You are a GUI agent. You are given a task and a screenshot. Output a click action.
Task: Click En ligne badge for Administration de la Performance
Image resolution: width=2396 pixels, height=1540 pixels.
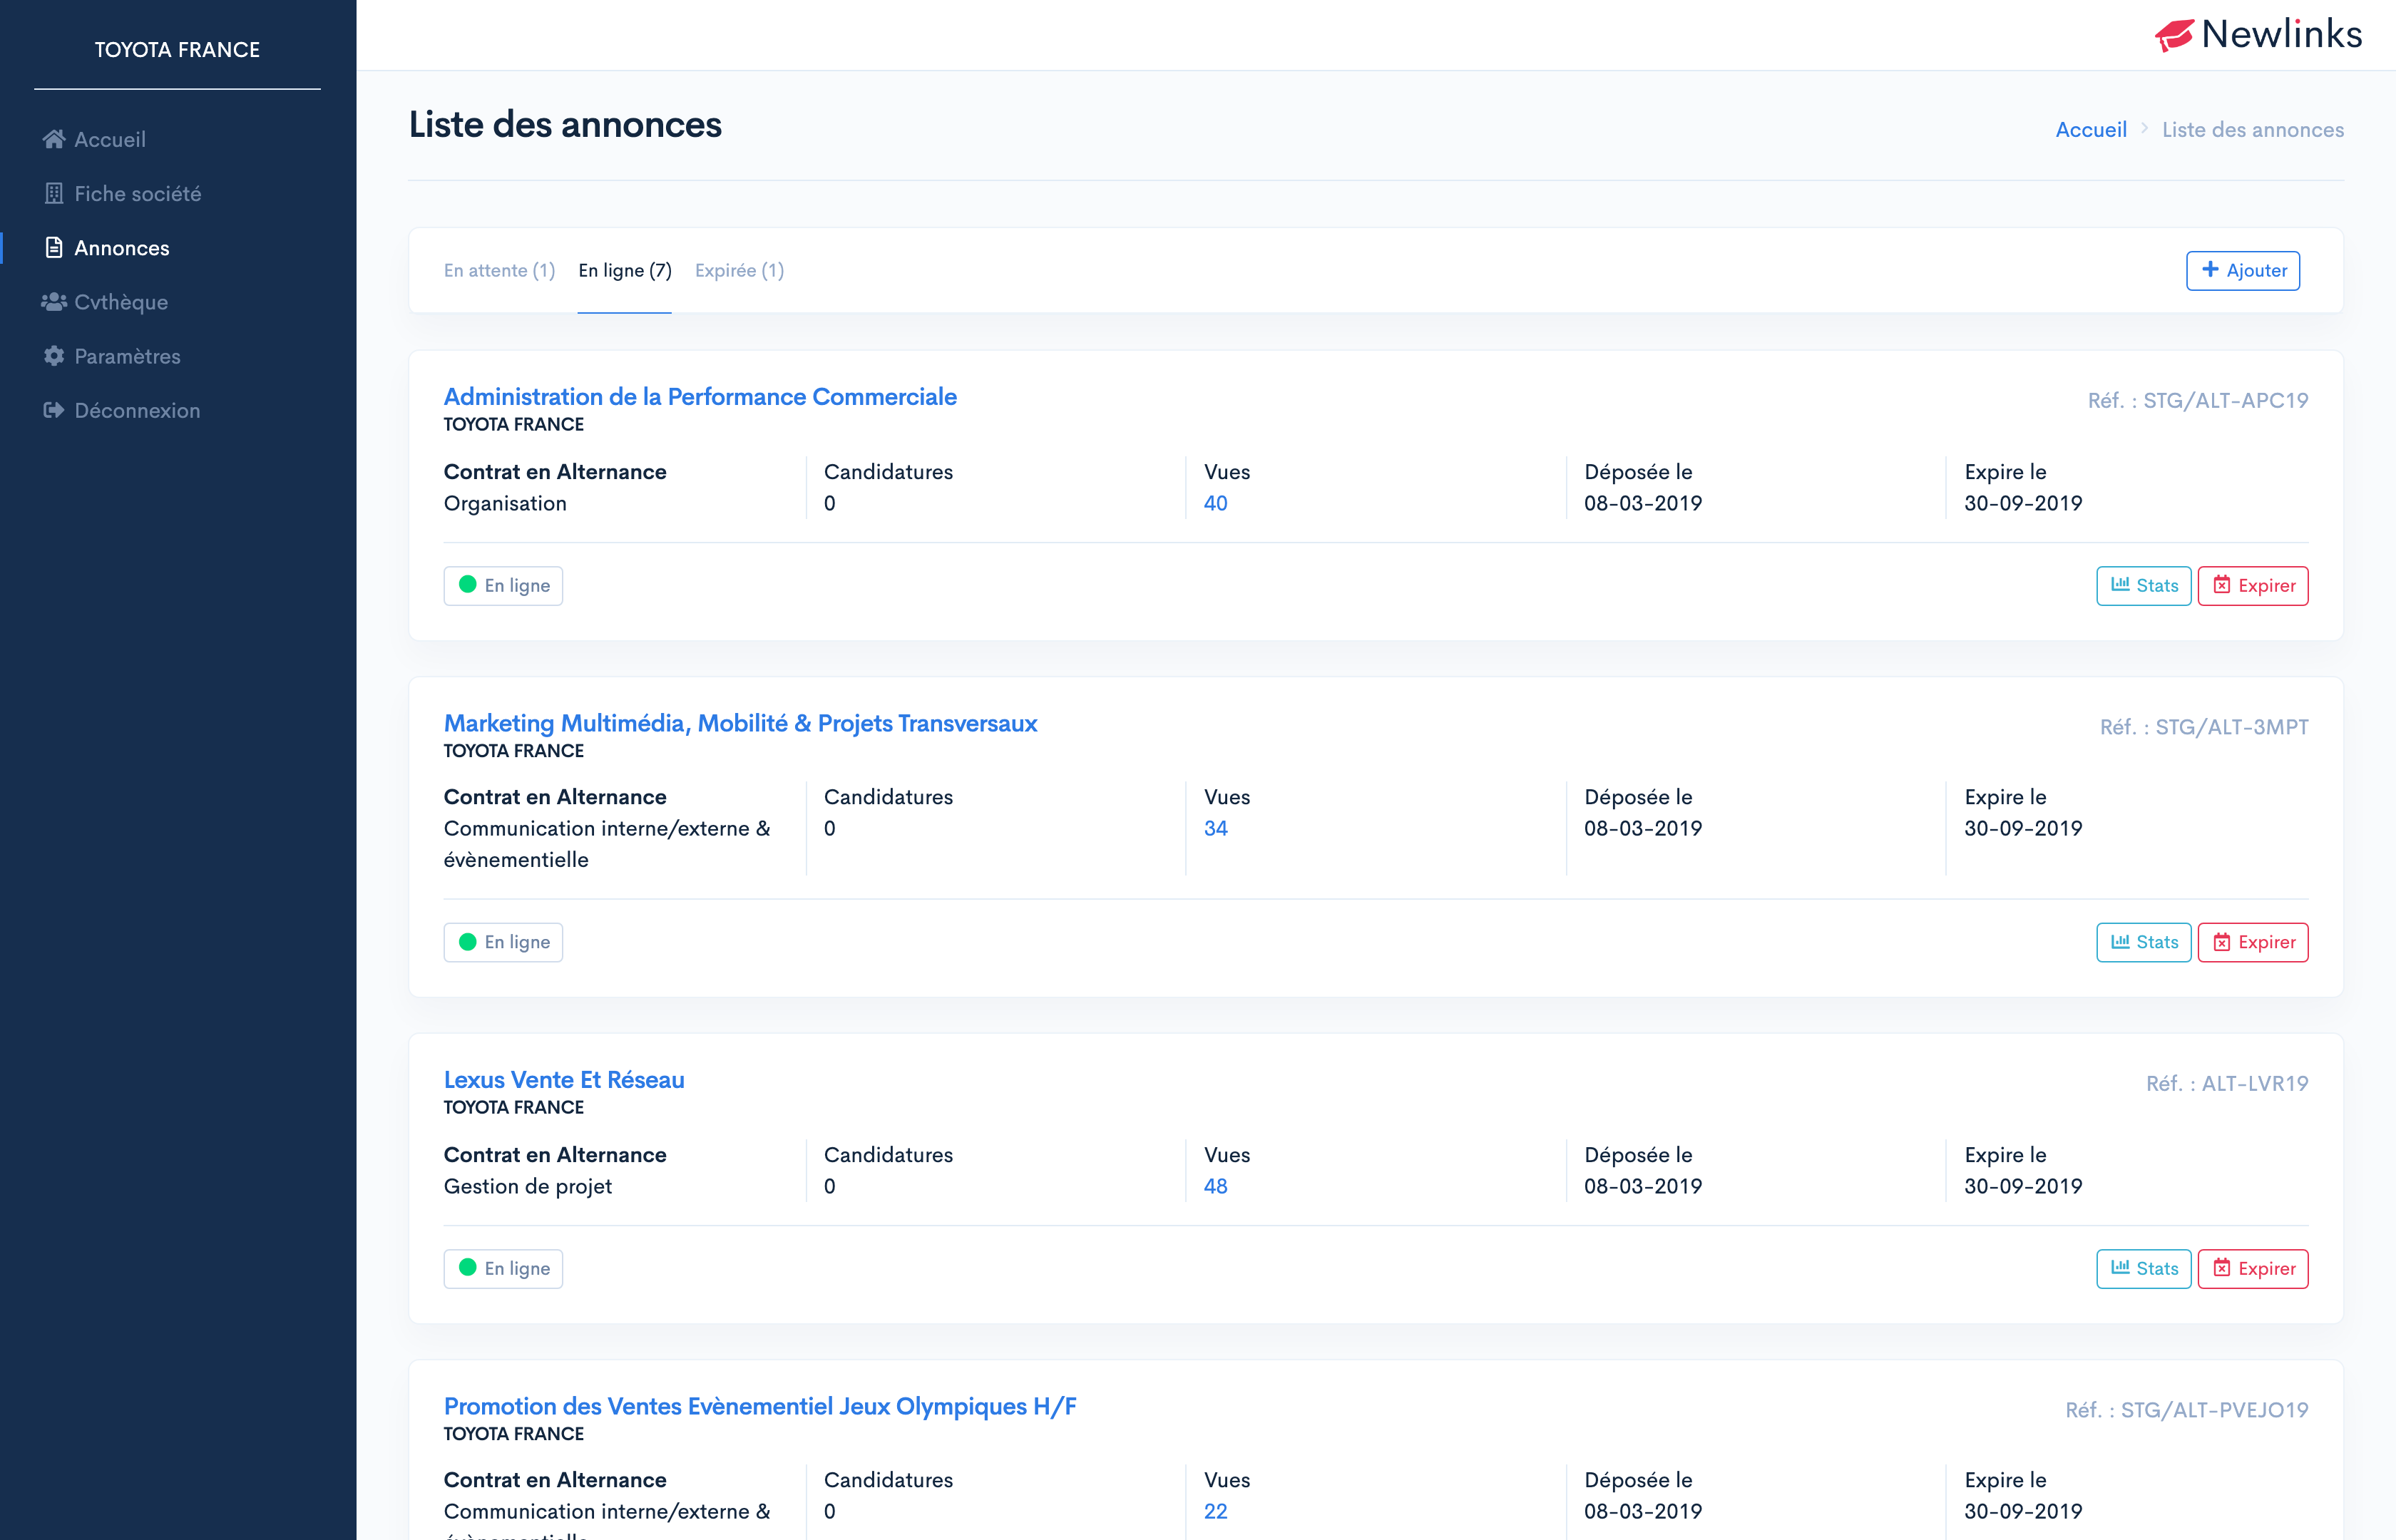tap(503, 585)
